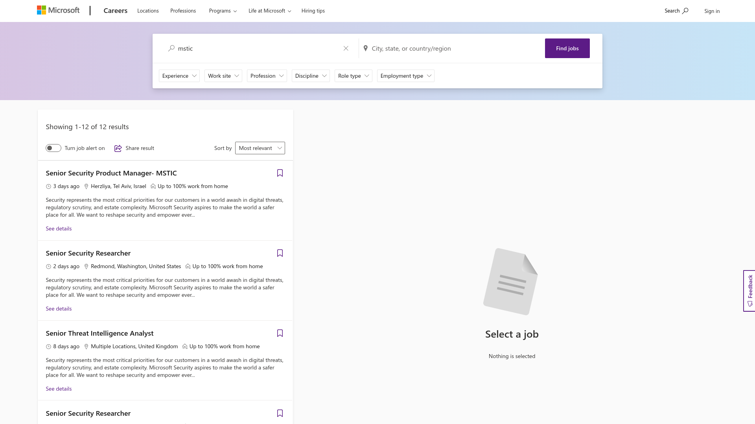Image resolution: width=755 pixels, height=424 pixels.
Task: Open Senior Threat Intelligence Analyst title
Action: [x=99, y=333]
